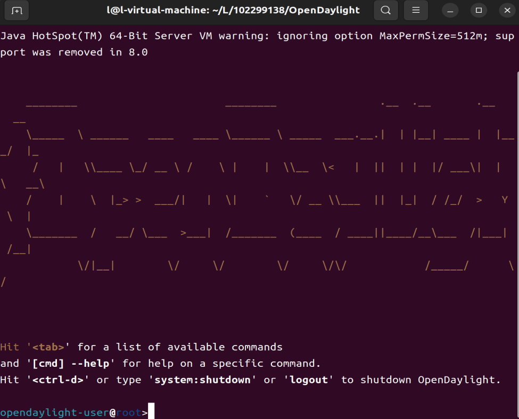The width and height of the screenshot is (519, 419).
Task: Click the 'available commands' text
Action: (x=225, y=347)
